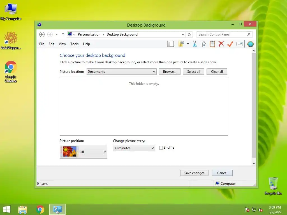This screenshot has height=215, width=287.
Task: Maximize the Desktop Background window
Action: 240,24
